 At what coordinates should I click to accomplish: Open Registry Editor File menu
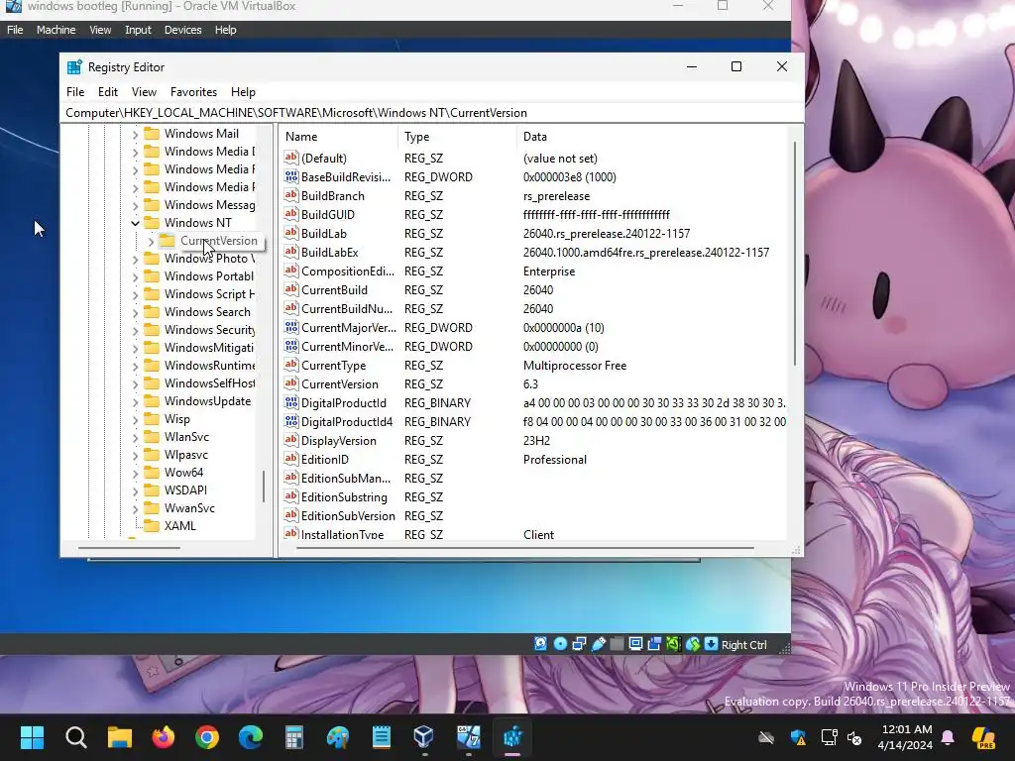pyautogui.click(x=75, y=92)
